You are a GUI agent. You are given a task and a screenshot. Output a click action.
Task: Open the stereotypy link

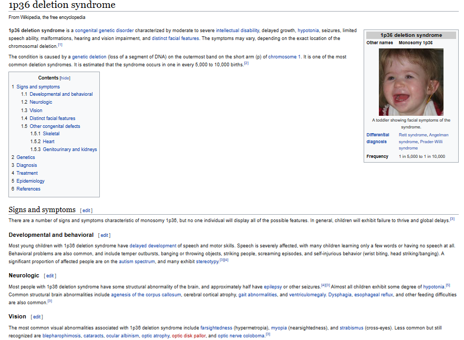pyautogui.click(x=208, y=262)
